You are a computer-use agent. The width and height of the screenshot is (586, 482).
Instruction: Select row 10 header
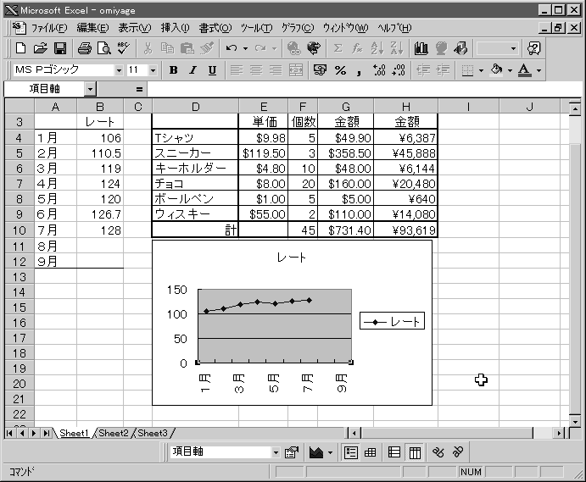[x=19, y=230]
